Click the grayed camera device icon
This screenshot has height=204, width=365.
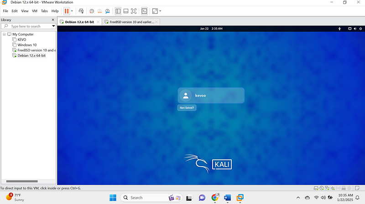349,188
